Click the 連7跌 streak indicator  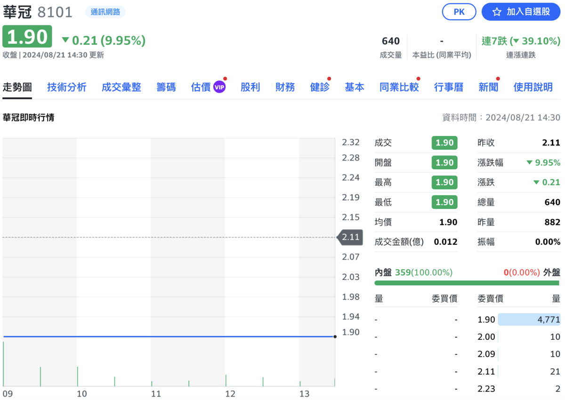pos(521,41)
